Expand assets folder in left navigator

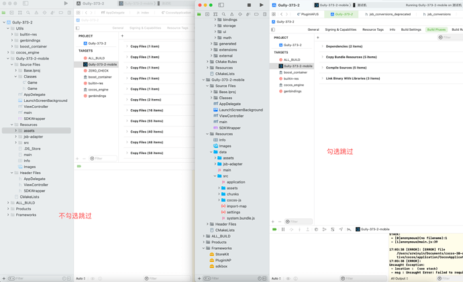click(15, 131)
